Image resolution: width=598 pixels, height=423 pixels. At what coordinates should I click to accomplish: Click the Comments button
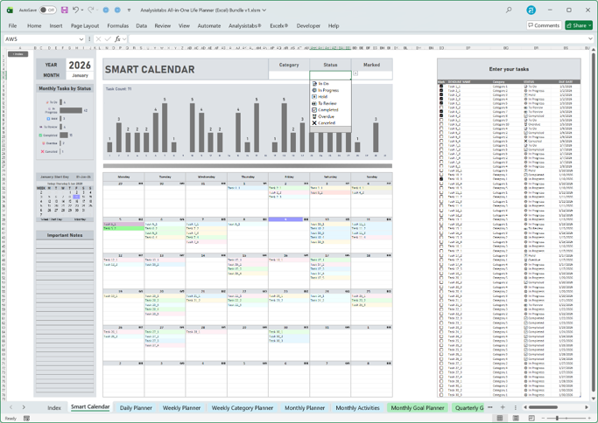click(544, 25)
